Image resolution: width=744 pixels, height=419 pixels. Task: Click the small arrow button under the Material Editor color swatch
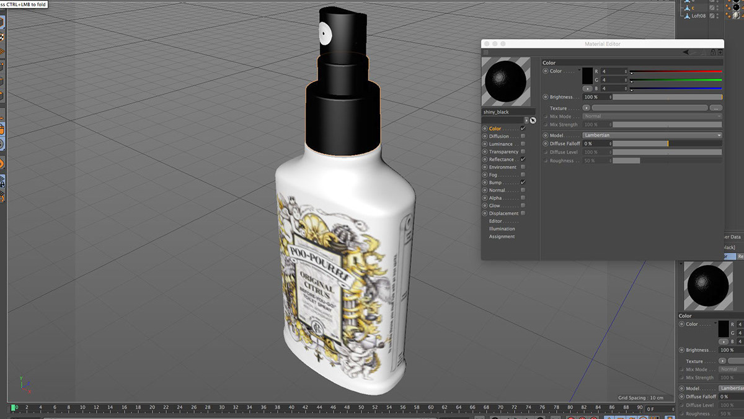(587, 89)
